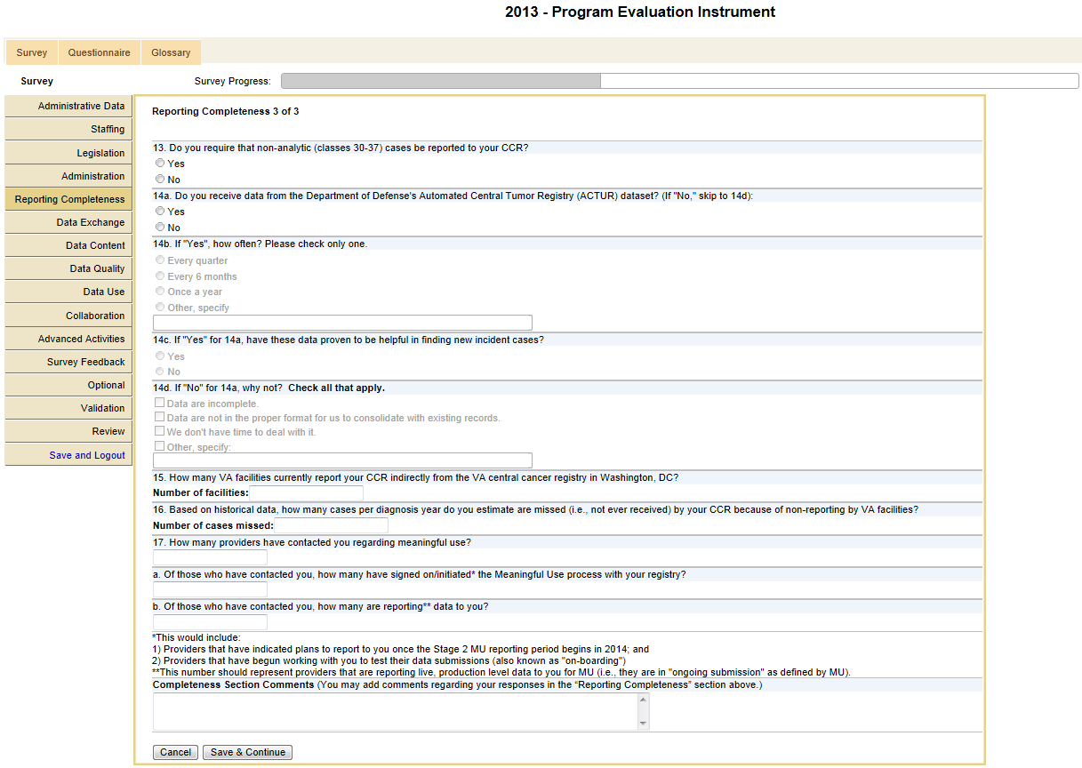This screenshot has width=1082, height=768.
Task: Open the Glossary tab
Action: pos(171,52)
